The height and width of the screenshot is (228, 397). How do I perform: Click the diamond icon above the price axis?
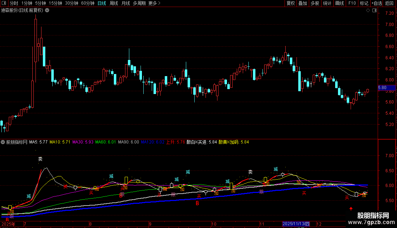[x=368, y=11]
